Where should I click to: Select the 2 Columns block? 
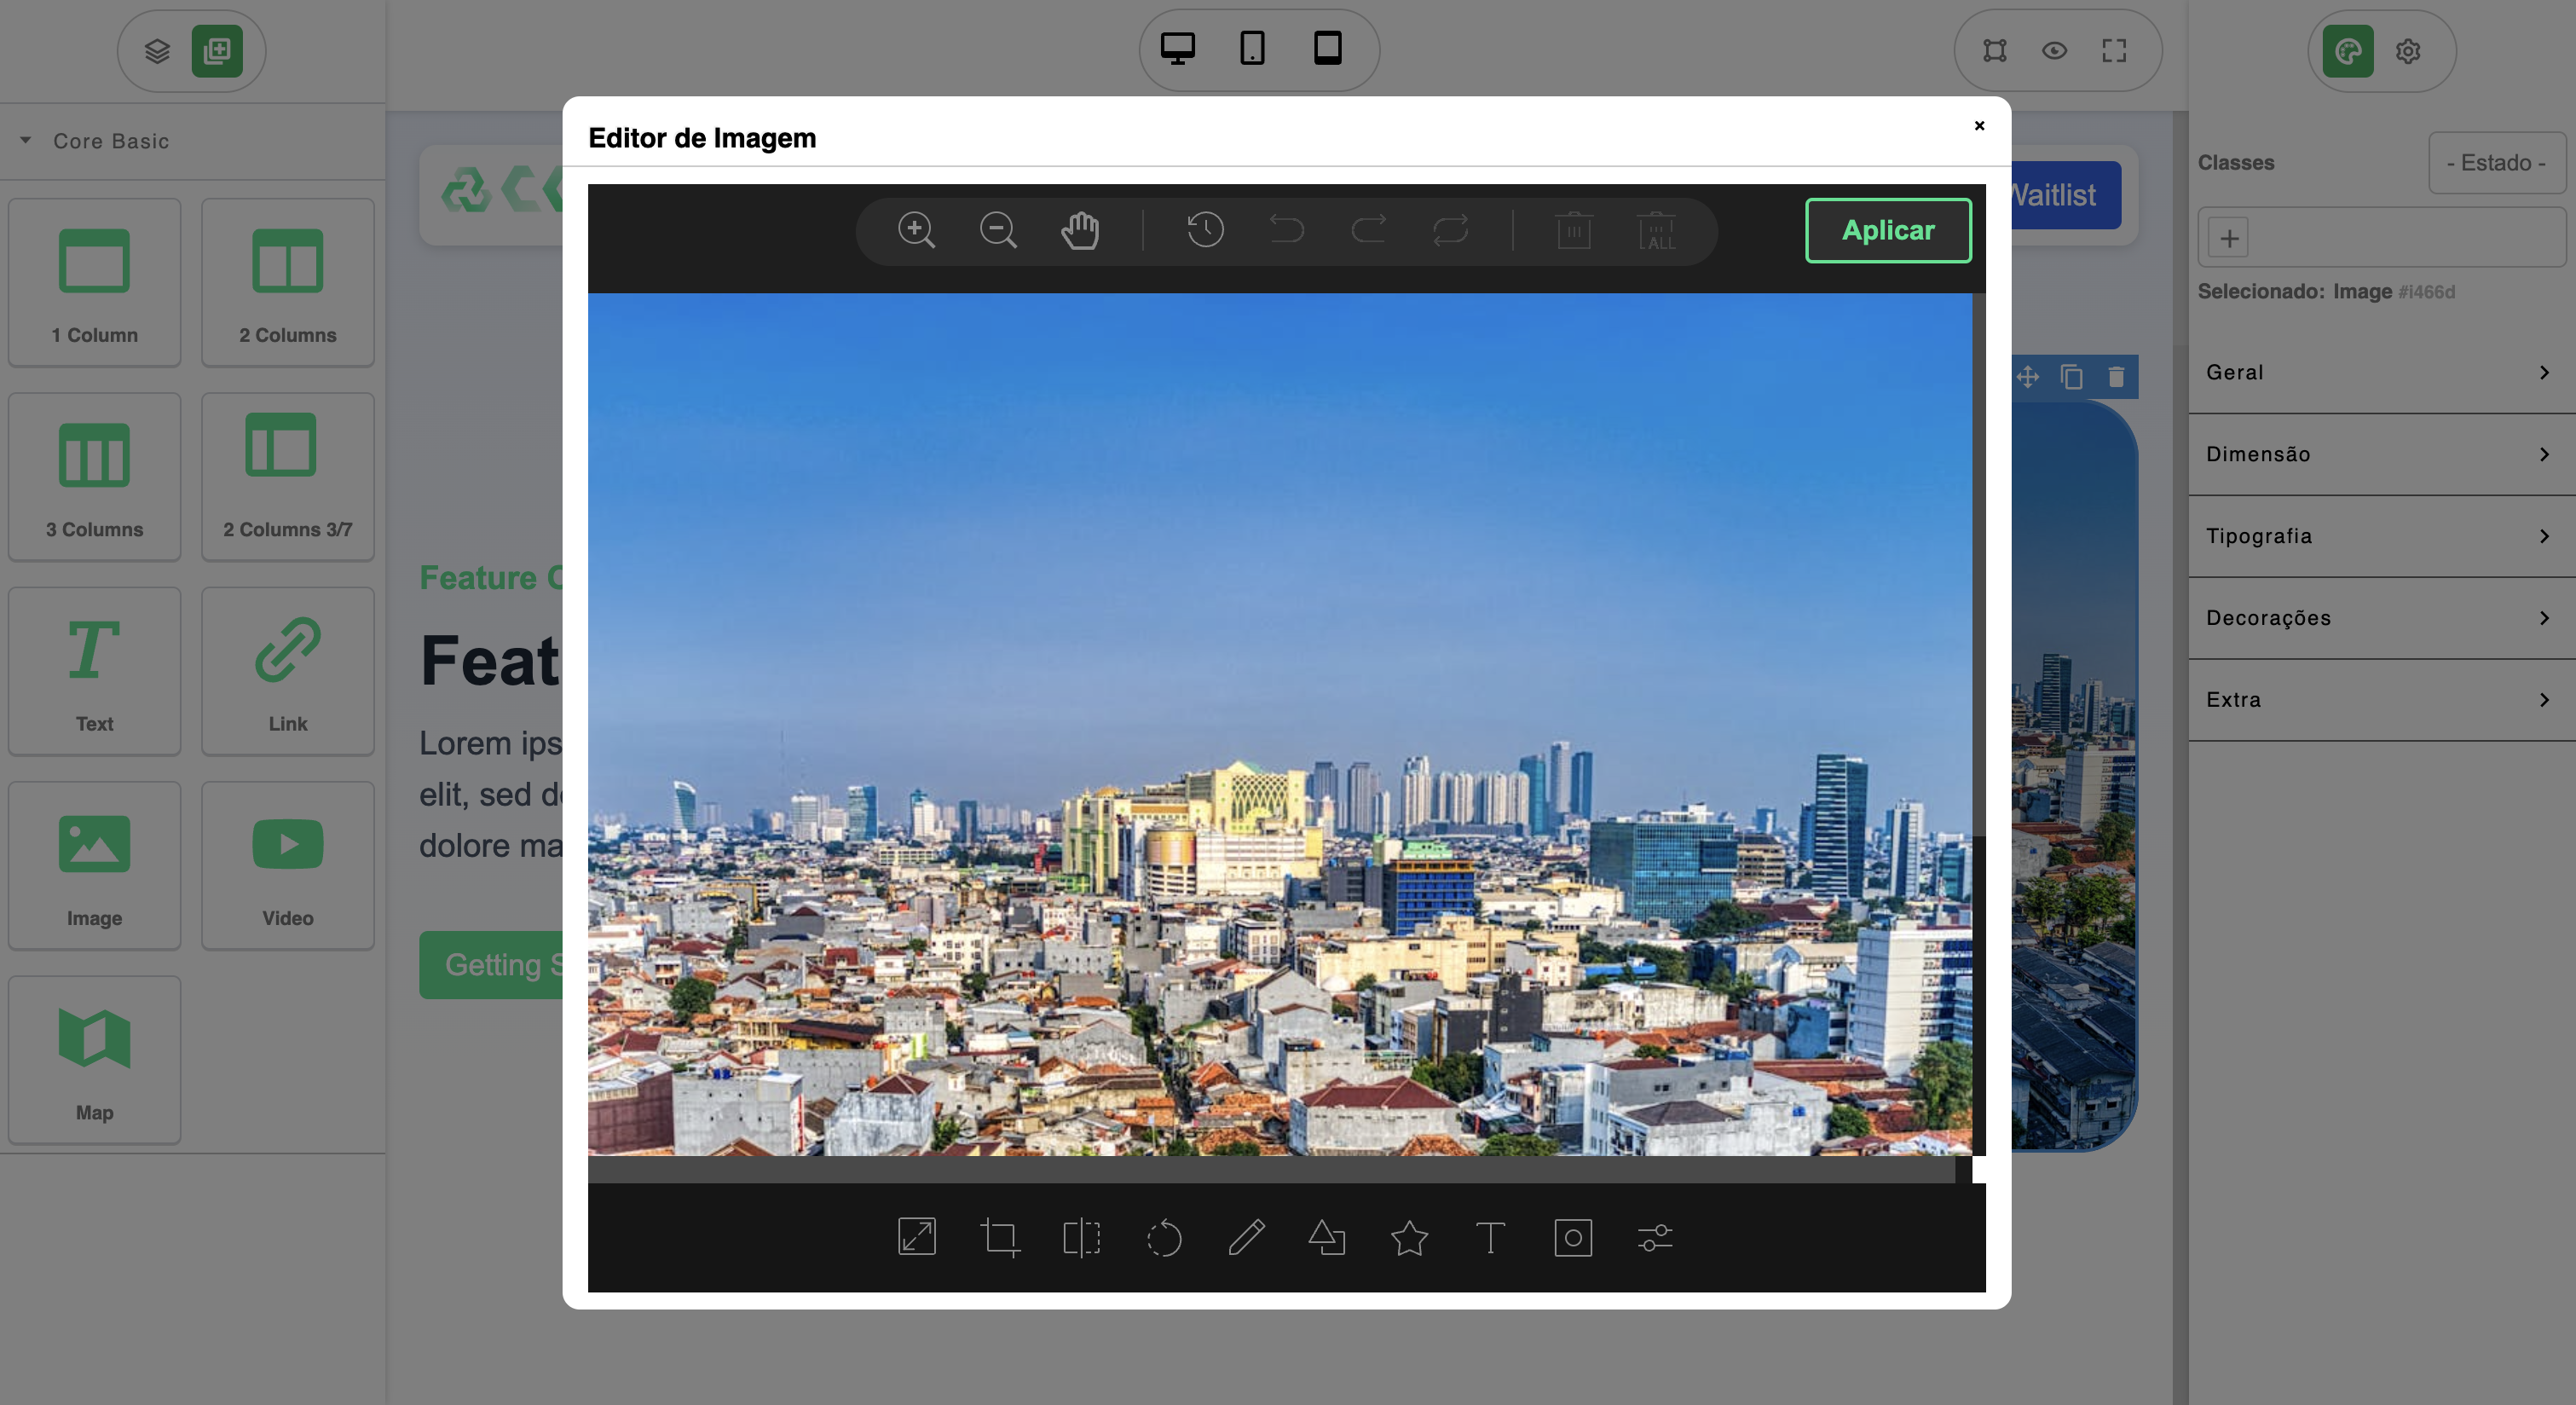tap(288, 282)
